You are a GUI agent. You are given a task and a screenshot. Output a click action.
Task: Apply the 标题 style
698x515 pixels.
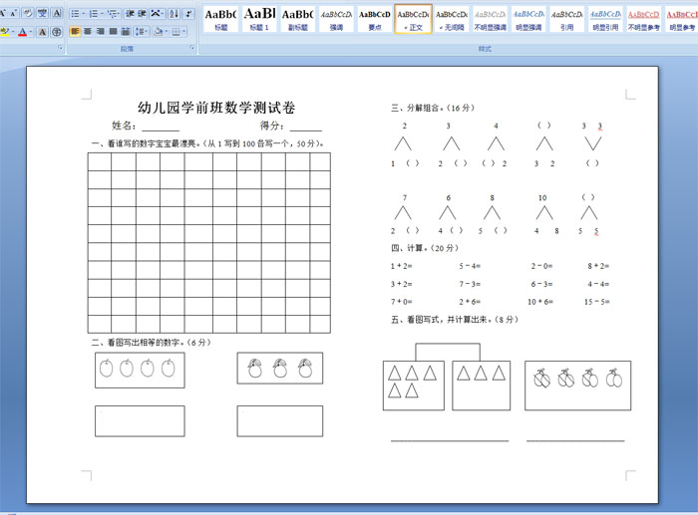(x=221, y=19)
